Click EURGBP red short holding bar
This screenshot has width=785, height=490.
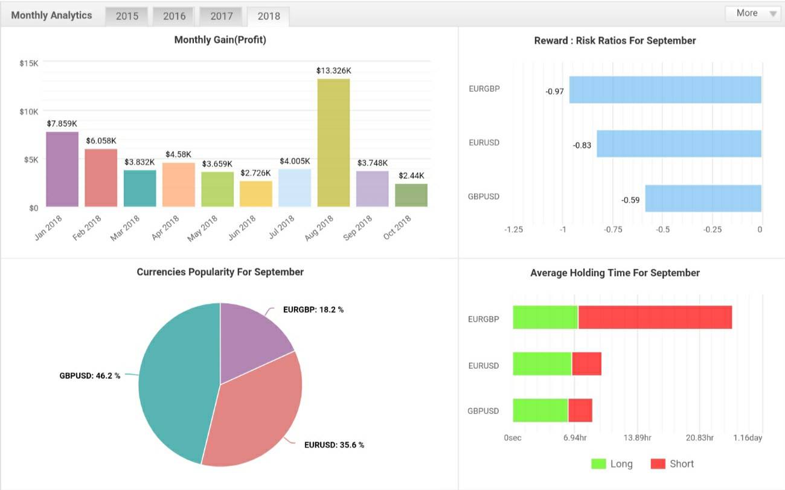click(x=655, y=317)
